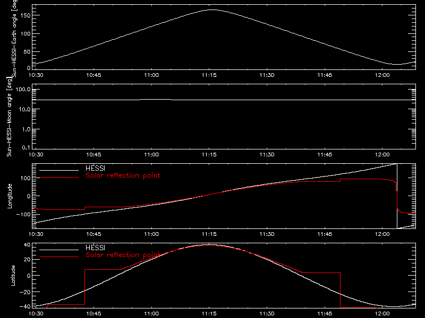Viewport: 425px width, 318px height.
Task: Click 11:15 under the Latitude plot
Action: (x=209, y=313)
